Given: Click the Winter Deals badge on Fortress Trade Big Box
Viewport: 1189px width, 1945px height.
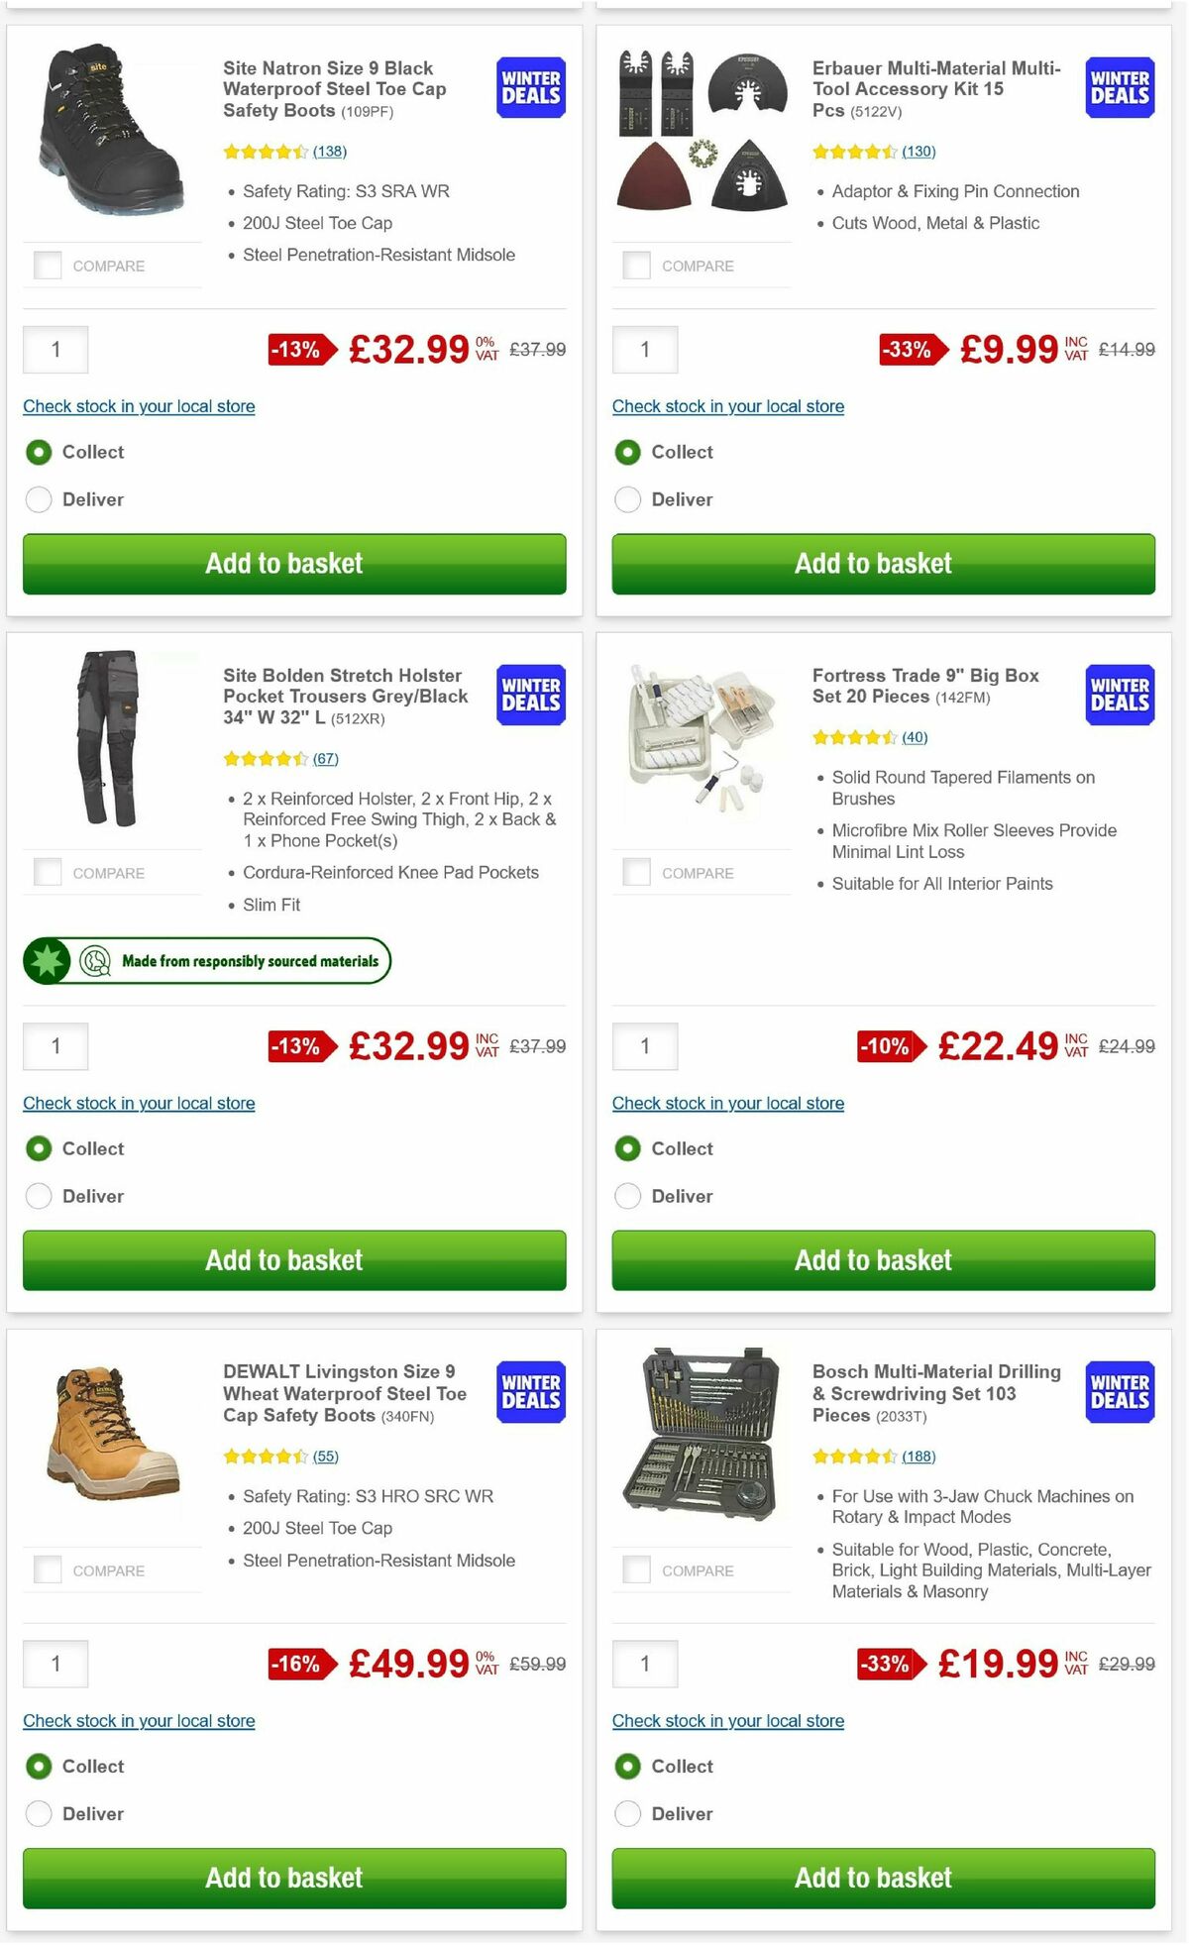Looking at the screenshot, I should [x=1120, y=696].
